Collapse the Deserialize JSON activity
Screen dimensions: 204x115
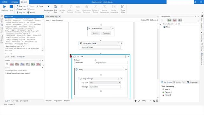121,43
